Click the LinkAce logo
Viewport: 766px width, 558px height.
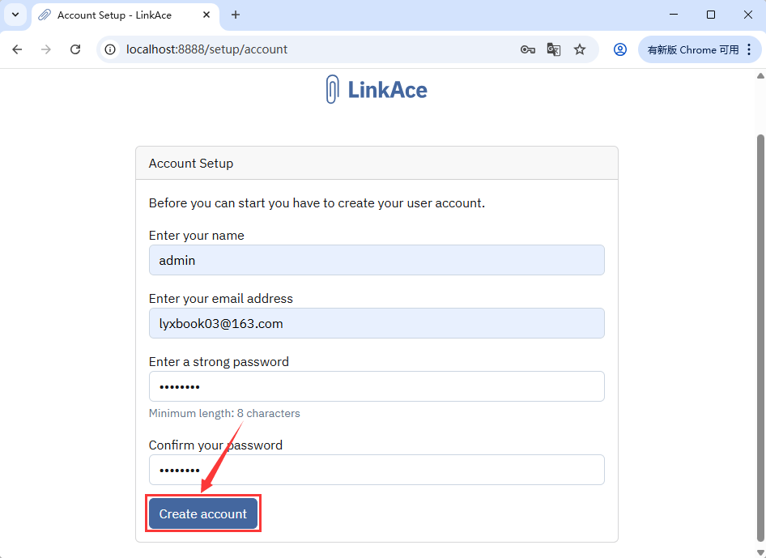[377, 89]
